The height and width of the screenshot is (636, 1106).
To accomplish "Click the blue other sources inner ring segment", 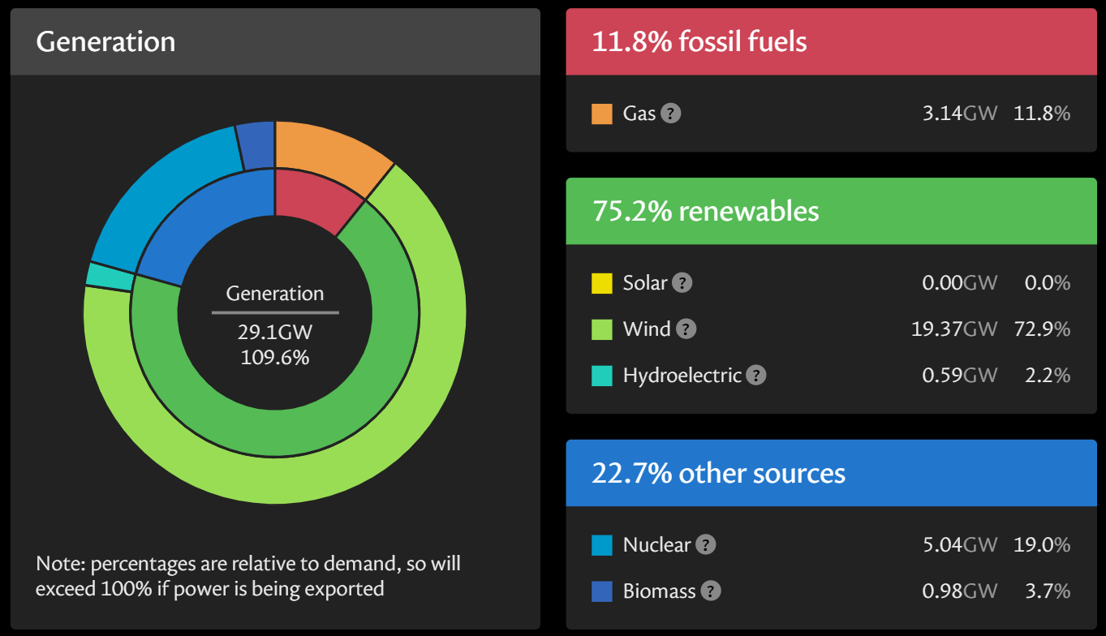I will click(x=203, y=219).
